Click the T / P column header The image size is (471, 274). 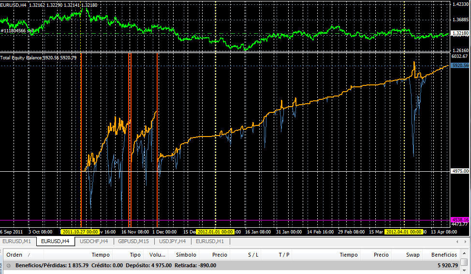coord(284,255)
